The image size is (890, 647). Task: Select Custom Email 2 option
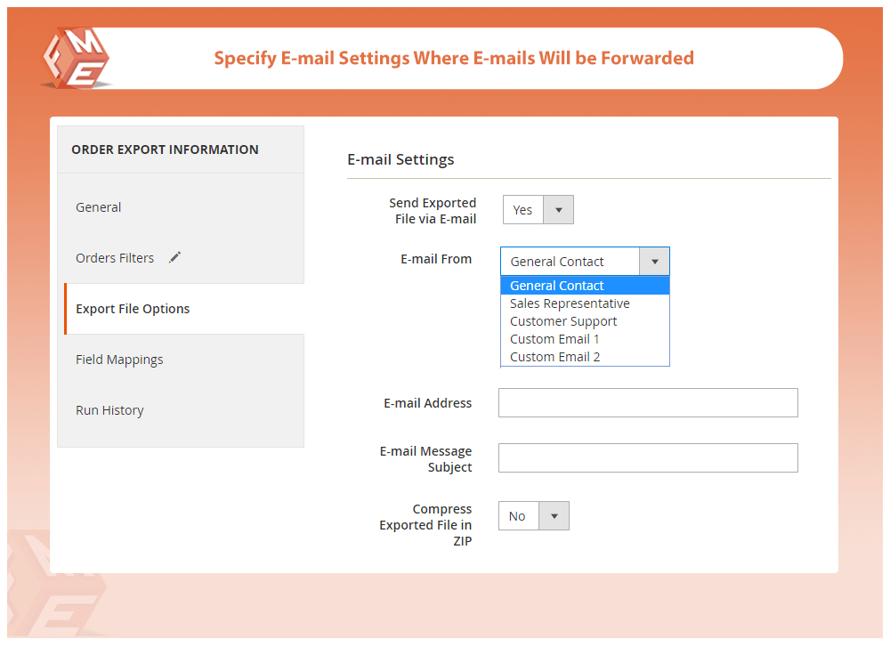coord(554,357)
